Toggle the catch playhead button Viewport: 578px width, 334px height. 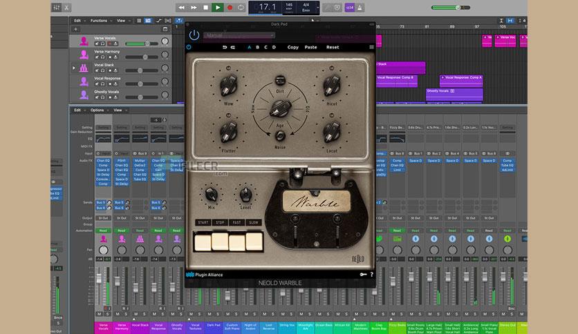click(x=179, y=21)
